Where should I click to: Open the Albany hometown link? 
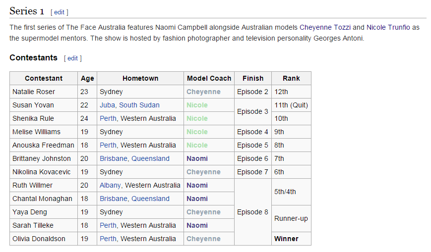coord(110,185)
